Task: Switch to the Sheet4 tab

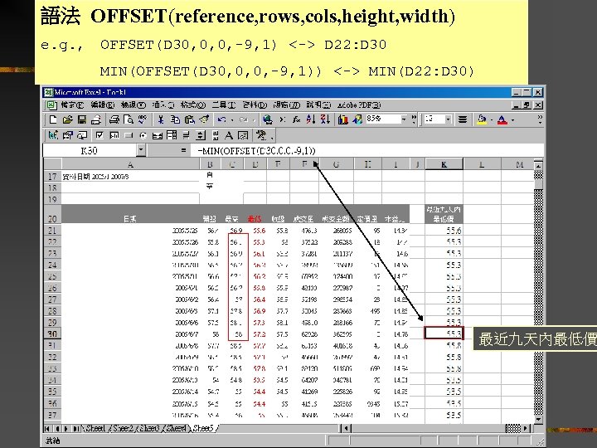Action: point(177,428)
